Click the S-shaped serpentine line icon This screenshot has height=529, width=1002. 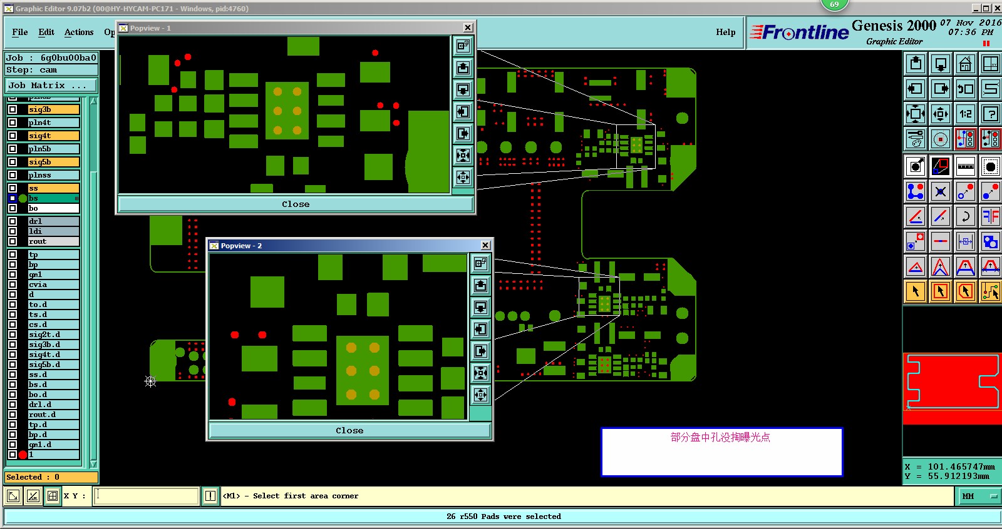(991, 89)
